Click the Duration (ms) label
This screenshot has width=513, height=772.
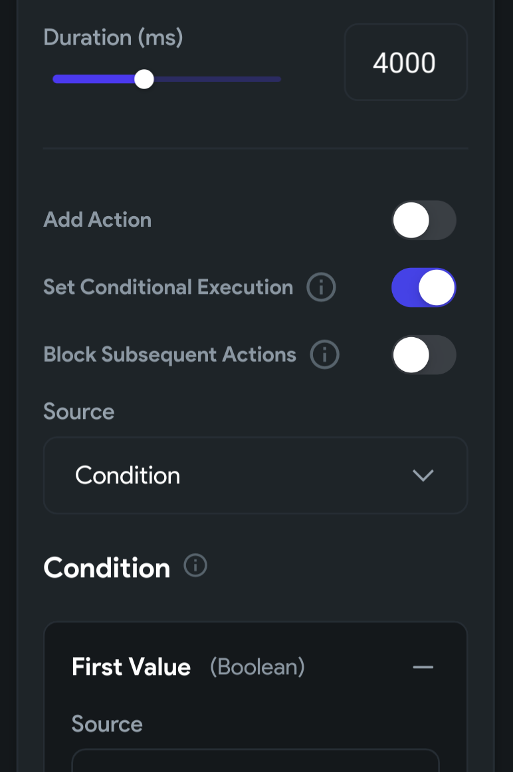tap(113, 37)
